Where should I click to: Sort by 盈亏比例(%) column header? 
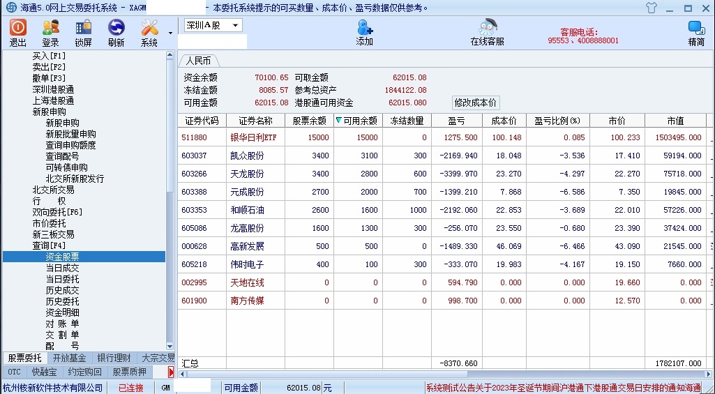coord(557,121)
